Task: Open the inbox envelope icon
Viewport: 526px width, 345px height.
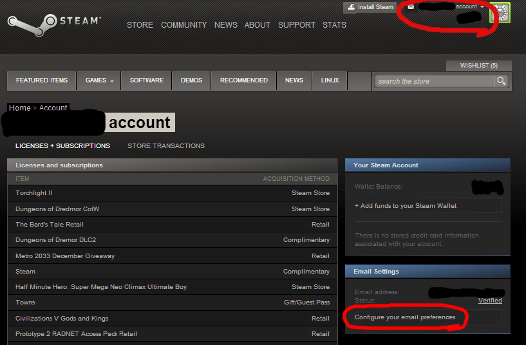Action: (411, 6)
